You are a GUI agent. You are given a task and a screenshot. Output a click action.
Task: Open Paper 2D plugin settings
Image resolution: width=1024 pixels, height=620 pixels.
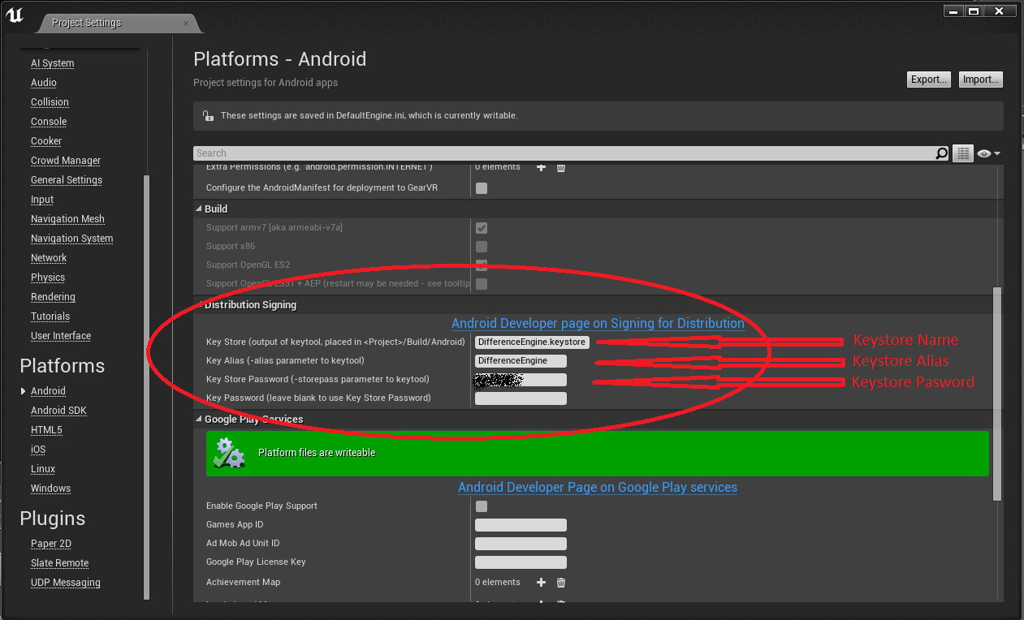51,544
